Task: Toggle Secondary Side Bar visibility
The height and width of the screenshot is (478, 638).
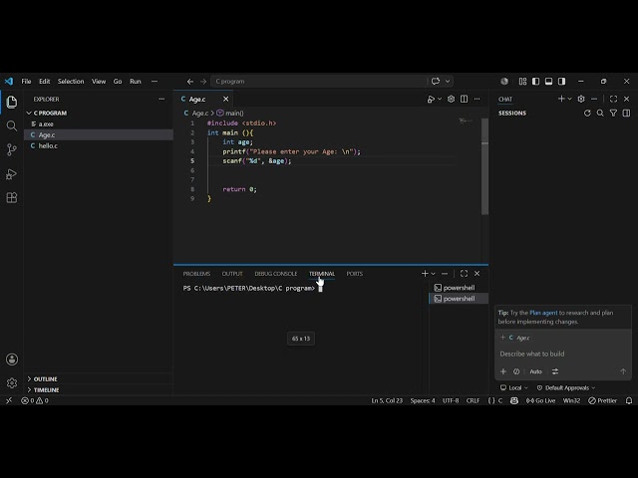Action: coord(562,82)
